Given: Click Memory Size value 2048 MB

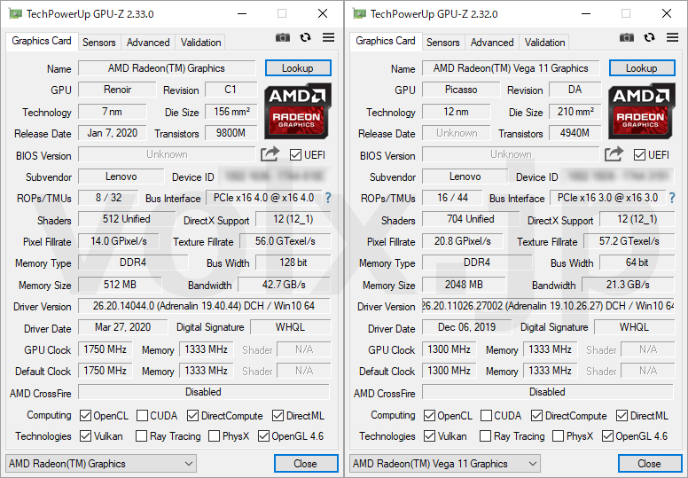Looking at the screenshot, I should pyautogui.click(x=464, y=285).
